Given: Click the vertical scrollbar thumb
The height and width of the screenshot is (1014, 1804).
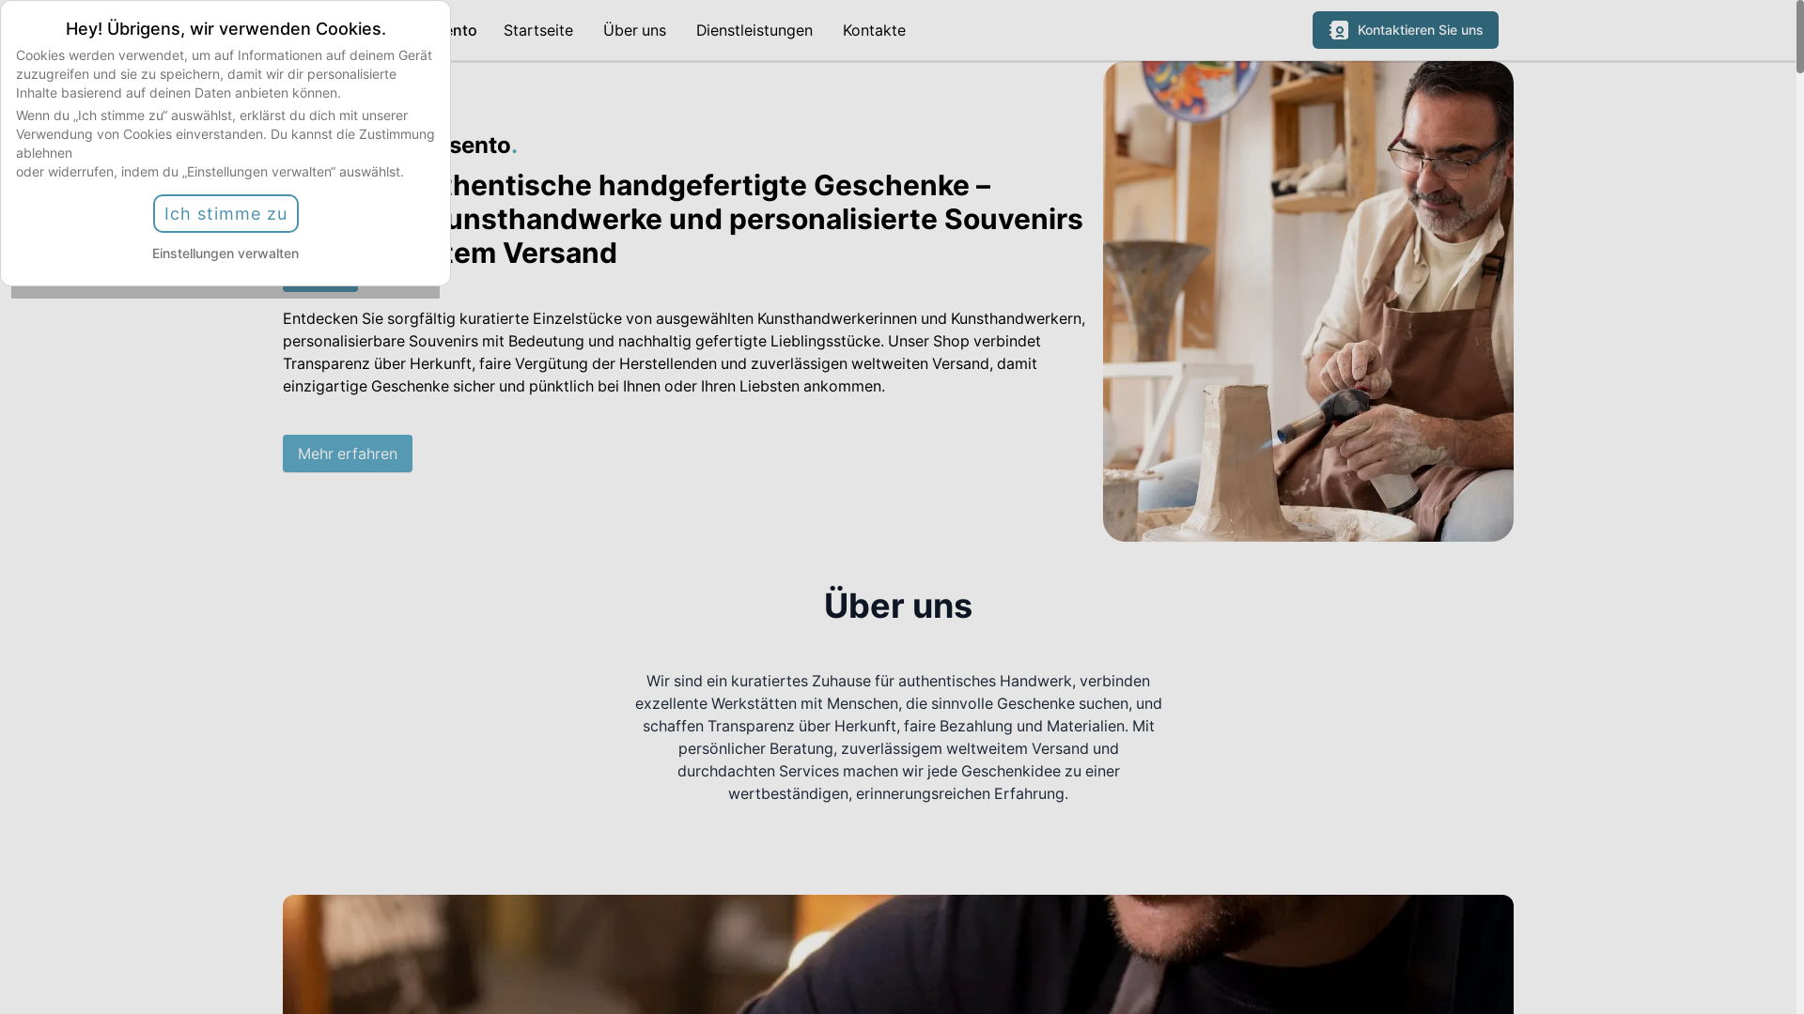Looking at the screenshot, I should 1799,37.
